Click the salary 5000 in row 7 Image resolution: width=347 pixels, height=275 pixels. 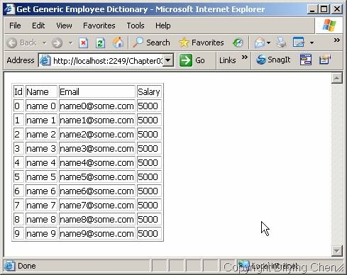[149, 205]
